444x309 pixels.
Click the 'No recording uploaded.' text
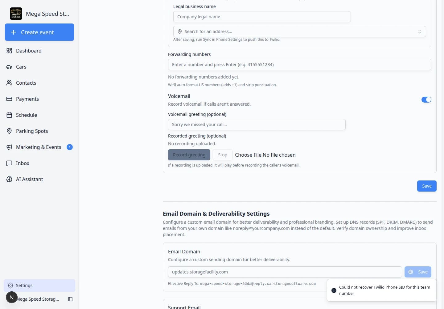coord(192,144)
